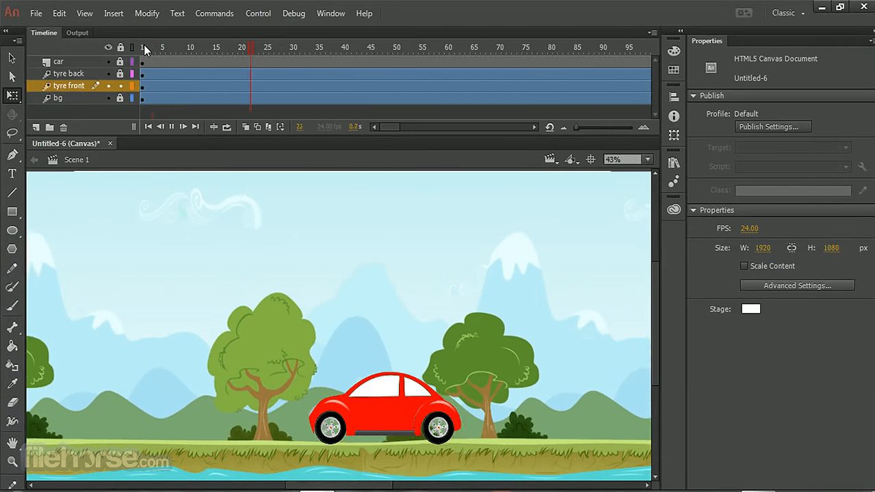This screenshot has height=492, width=875.
Task: Select the Subselection tool
Action: [x=11, y=77]
